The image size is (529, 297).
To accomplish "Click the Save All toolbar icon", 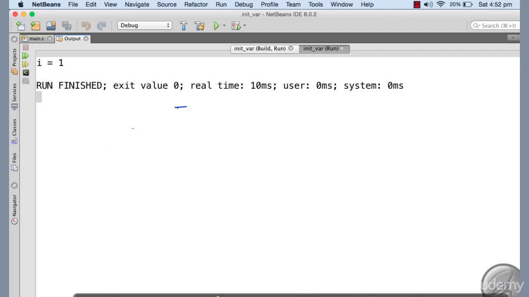I will (67, 26).
